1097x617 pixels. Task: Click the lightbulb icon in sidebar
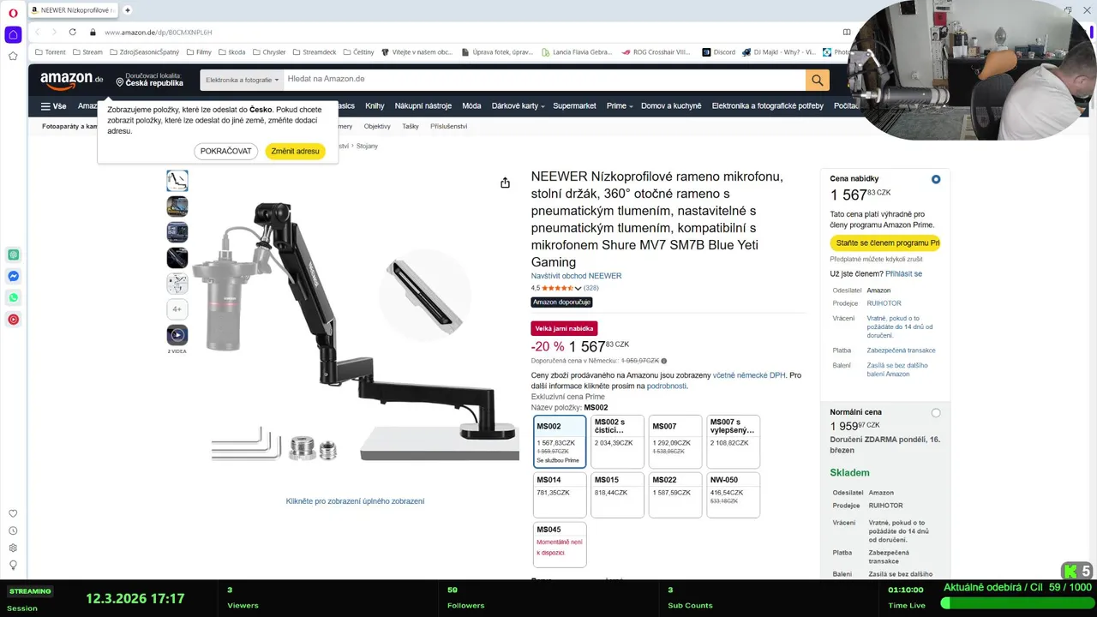(13, 565)
